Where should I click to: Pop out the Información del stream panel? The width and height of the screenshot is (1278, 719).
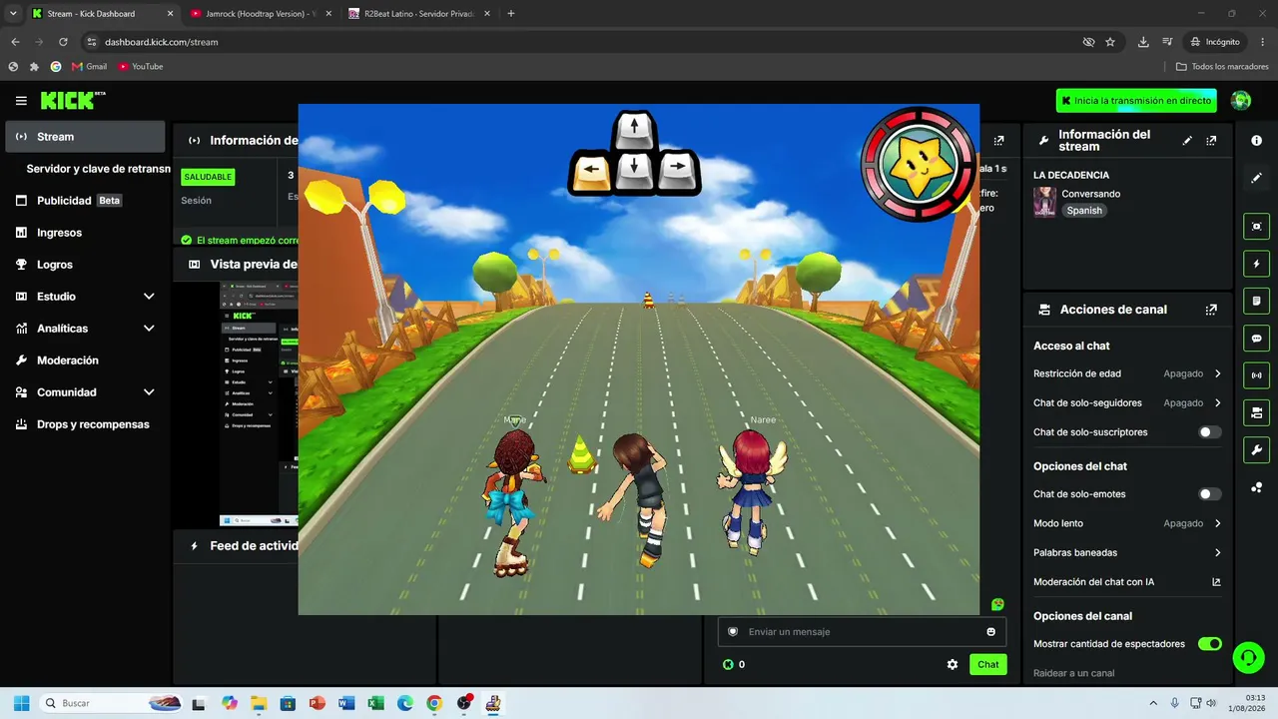pos(1211,141)
